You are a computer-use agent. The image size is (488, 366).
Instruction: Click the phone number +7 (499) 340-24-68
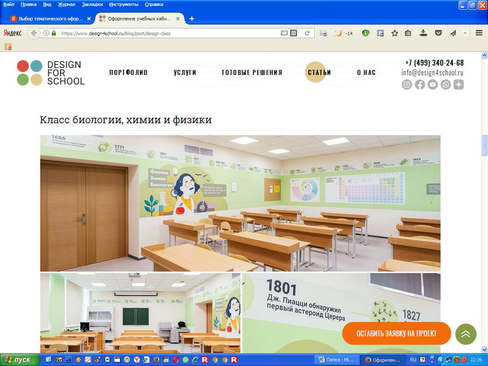point(435,63)
